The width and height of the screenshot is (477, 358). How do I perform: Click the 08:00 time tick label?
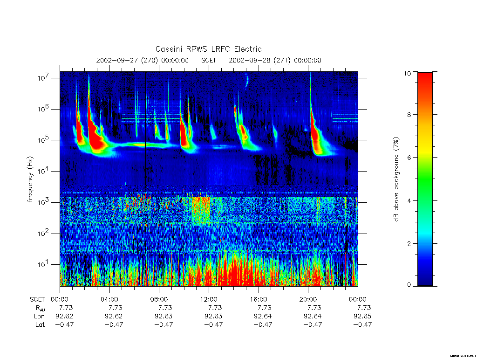159,299
